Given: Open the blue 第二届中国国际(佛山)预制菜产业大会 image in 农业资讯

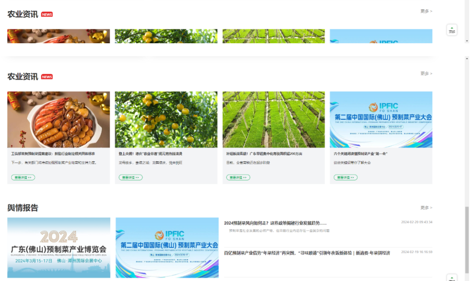Looking at the screenshot, I should click(381, 119).
